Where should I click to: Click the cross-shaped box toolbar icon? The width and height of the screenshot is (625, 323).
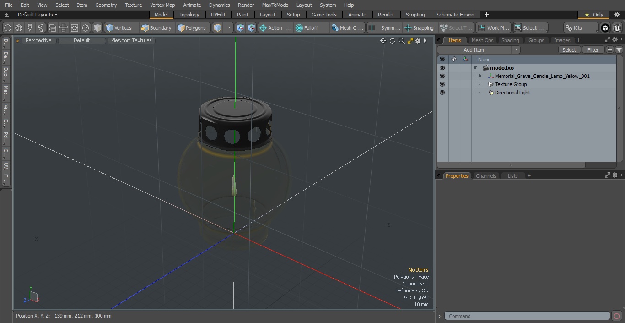coord(64,28)
